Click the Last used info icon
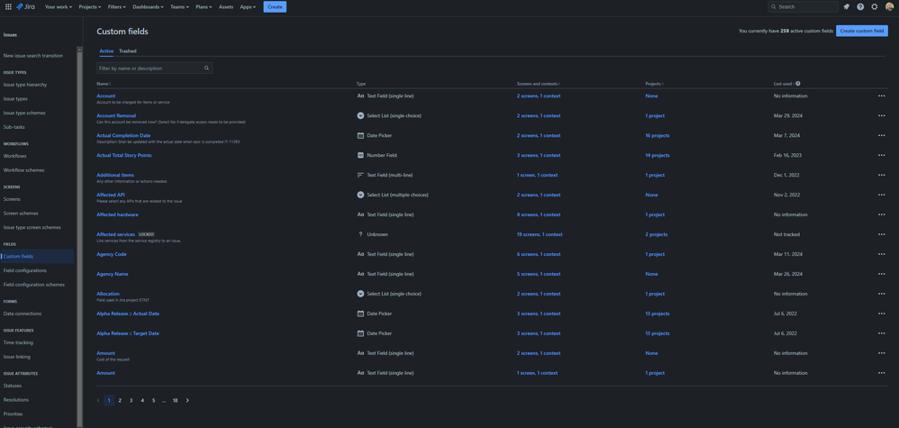The image size is (899, 428). 798,83
